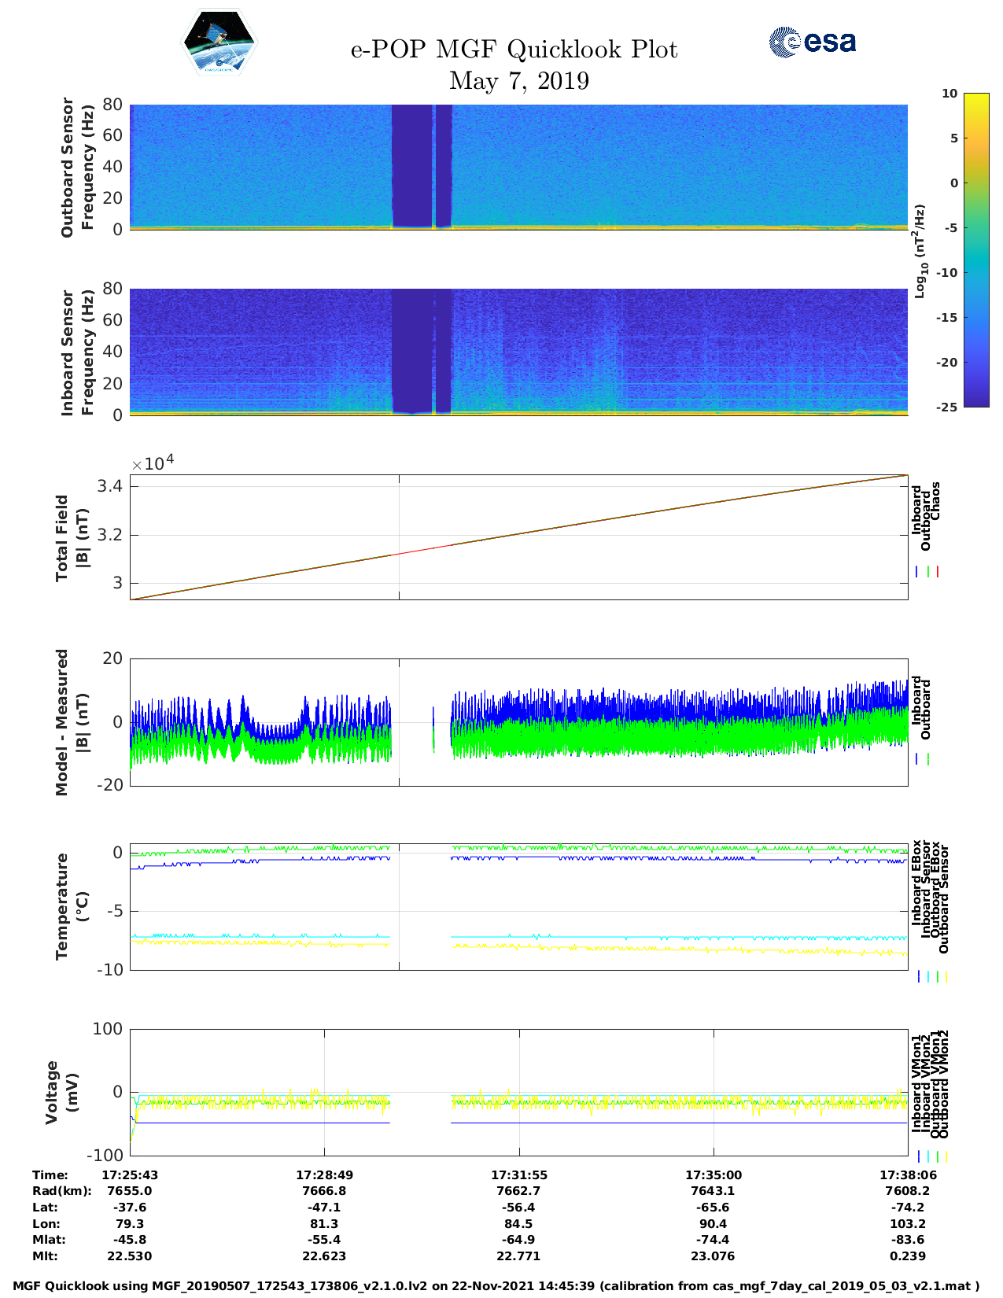
Task: Click the blue Inboard EBox temperature legend marker
Action: pyautogui.click(x=919, y=976)
